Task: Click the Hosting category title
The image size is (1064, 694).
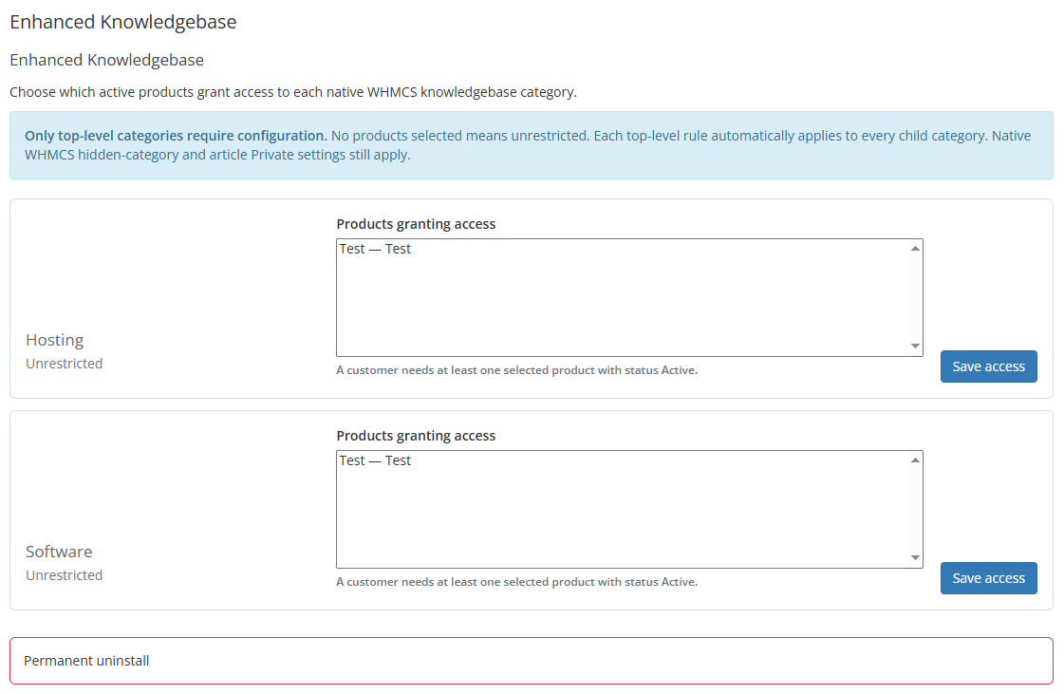Action: coord(55,340)
